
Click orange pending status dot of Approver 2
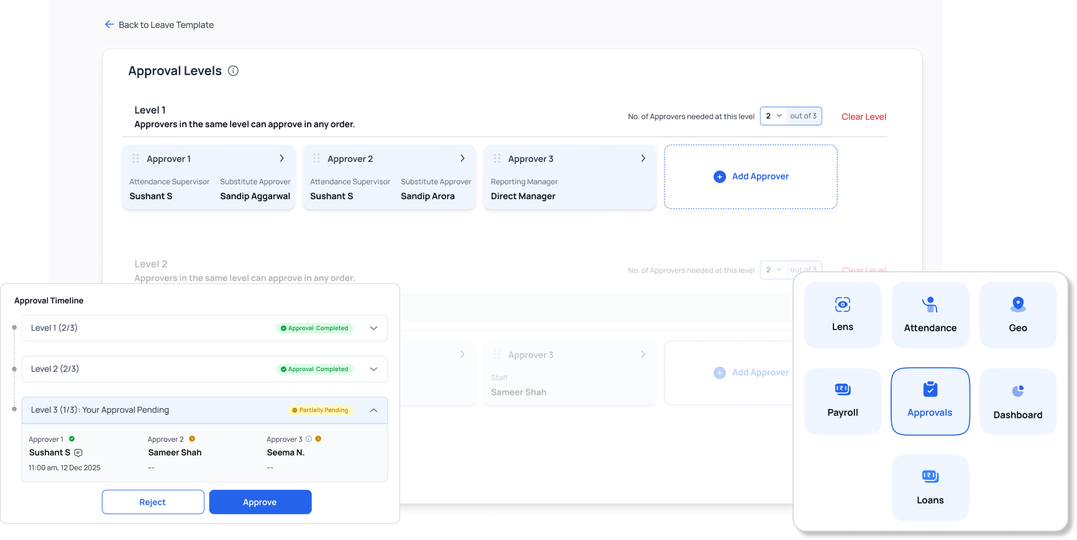click(x=192, y=439)
